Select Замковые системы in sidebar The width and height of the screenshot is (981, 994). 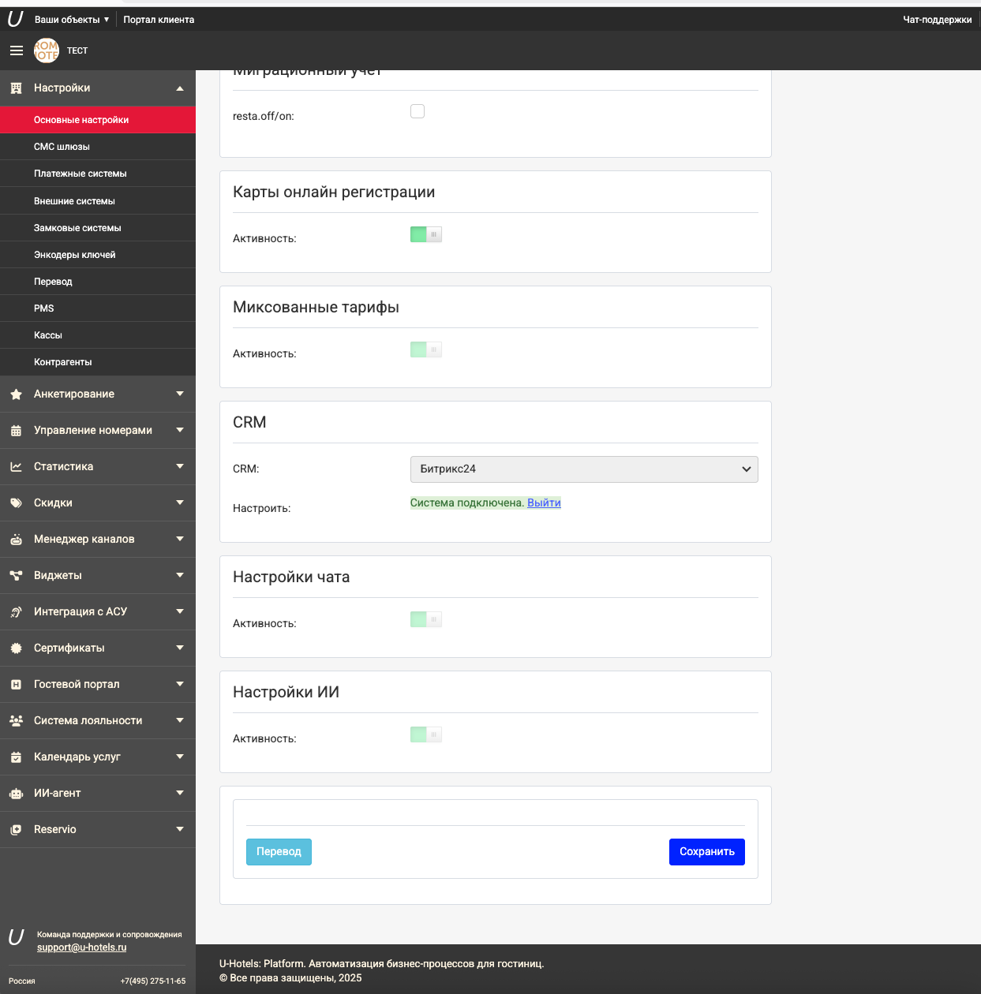(x=77, y=228)
